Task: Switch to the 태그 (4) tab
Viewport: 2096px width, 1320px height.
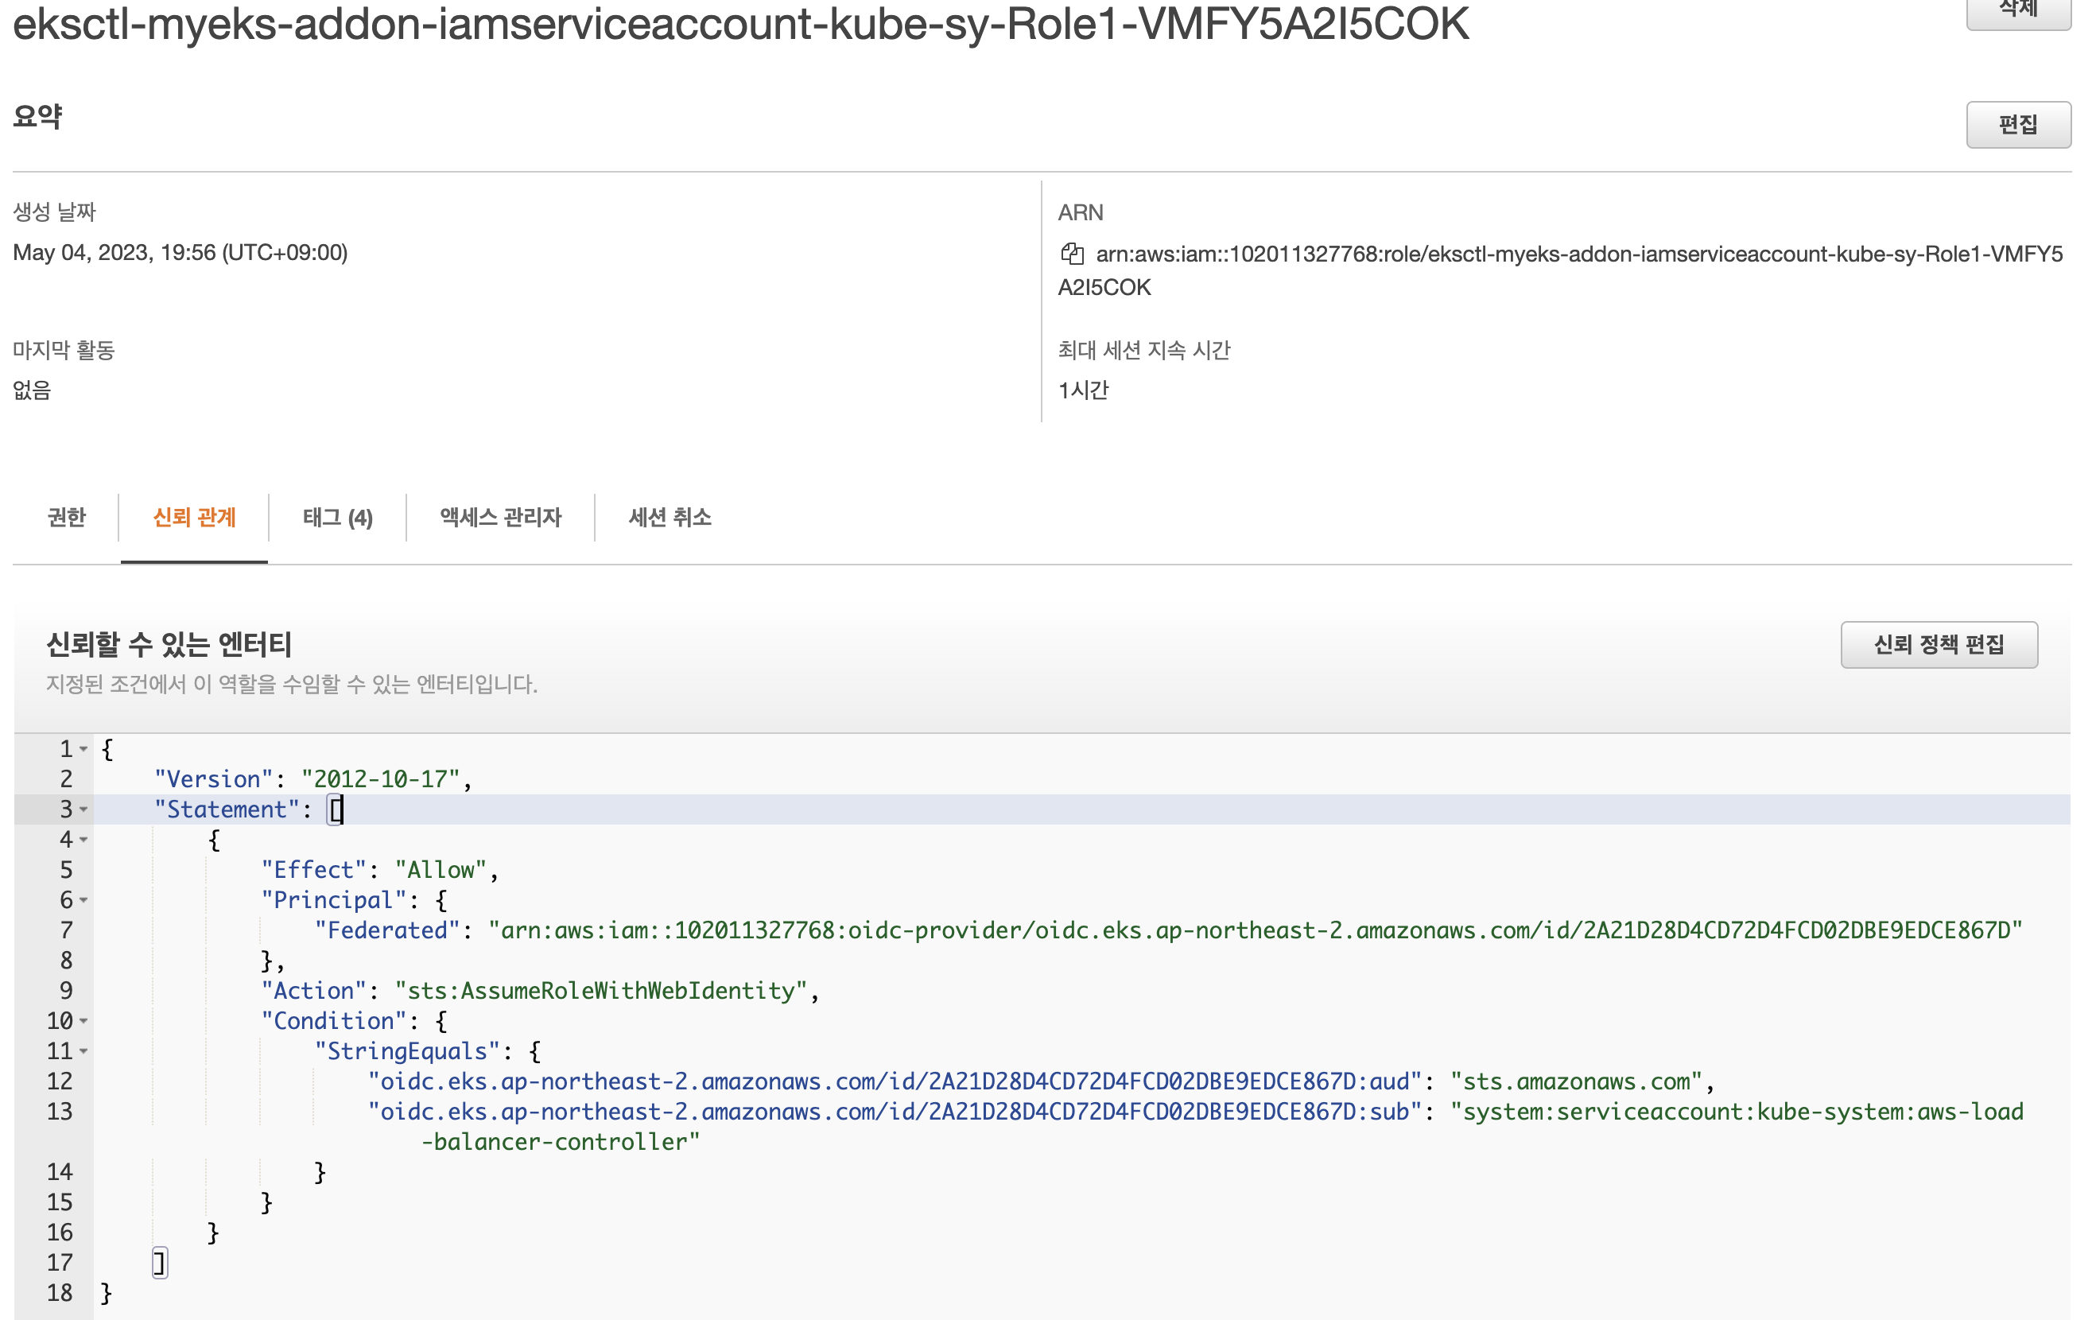Action: [x=338, y=517]
